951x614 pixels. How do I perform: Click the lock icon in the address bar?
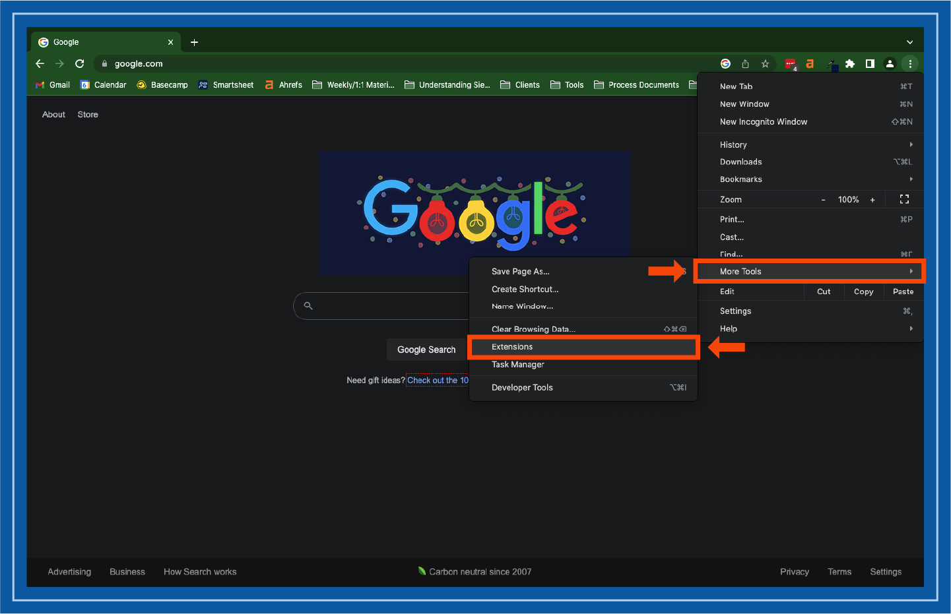tap(104, 64)
